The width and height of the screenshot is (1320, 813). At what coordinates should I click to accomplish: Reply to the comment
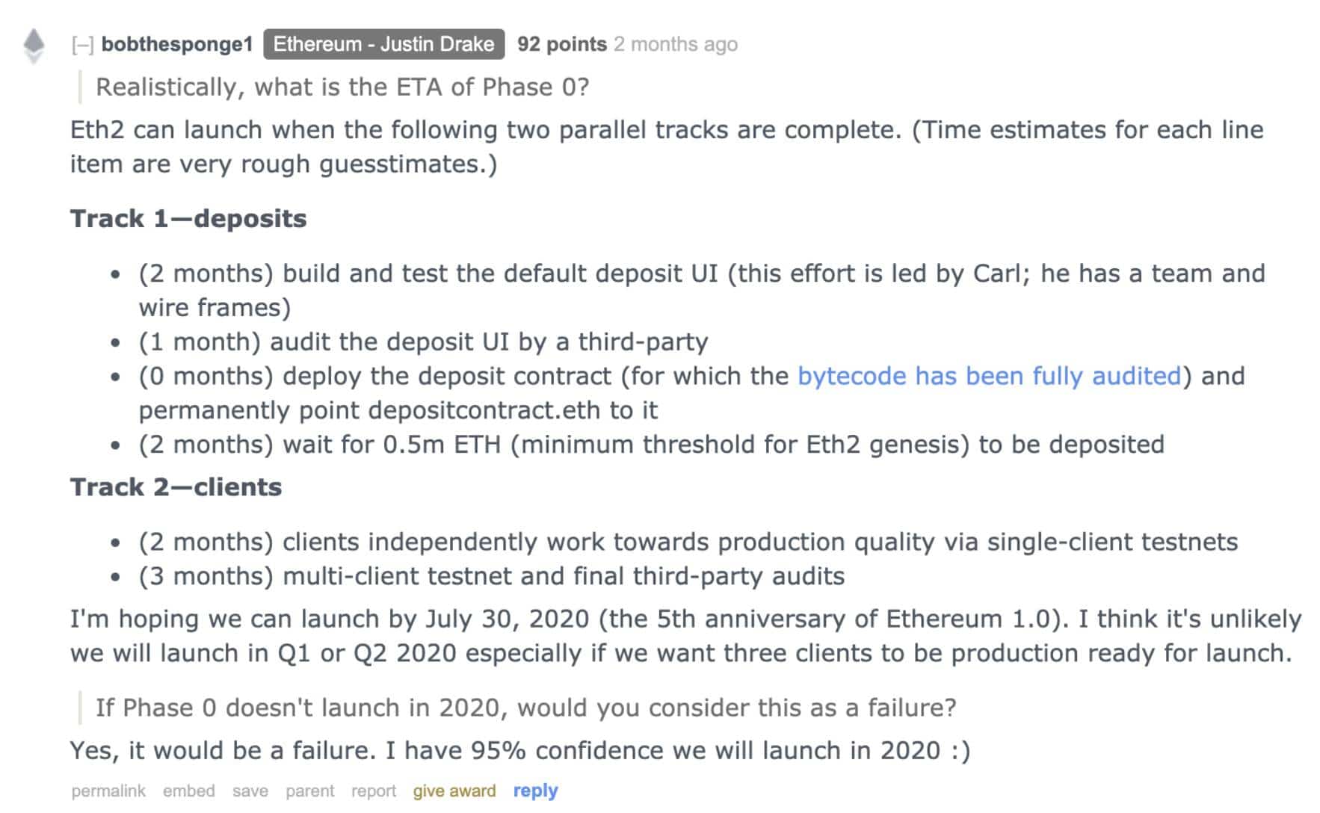535,791
